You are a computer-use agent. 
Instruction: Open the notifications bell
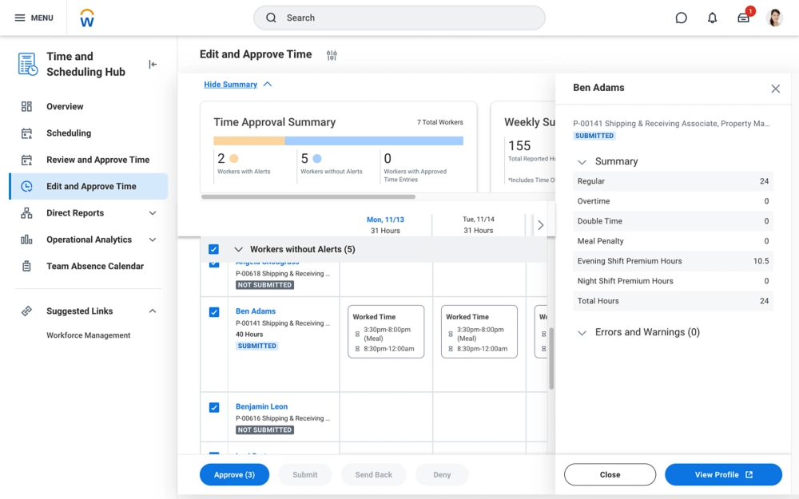click(x=712, y=17)
